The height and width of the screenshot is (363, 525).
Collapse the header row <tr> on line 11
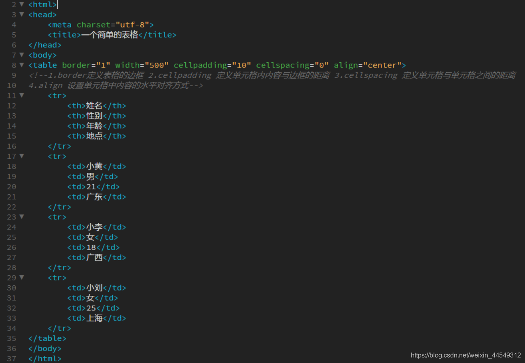[21, 96]
